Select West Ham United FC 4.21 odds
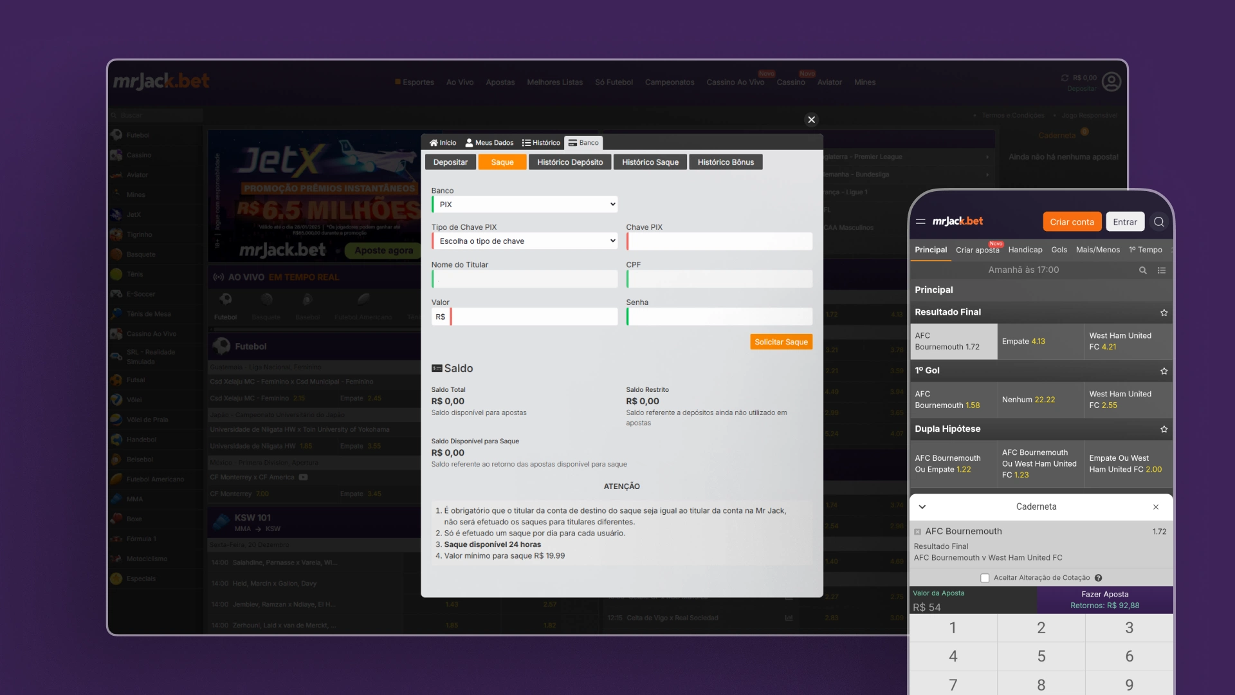 pos(1128,341)
